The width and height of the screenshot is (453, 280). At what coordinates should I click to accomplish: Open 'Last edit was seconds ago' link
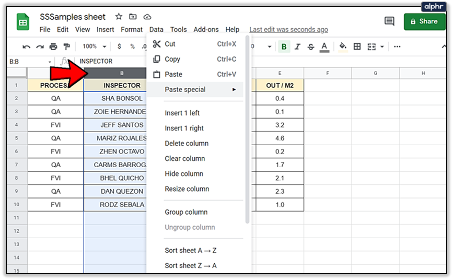pyautogui.click(x=288, y=30)
